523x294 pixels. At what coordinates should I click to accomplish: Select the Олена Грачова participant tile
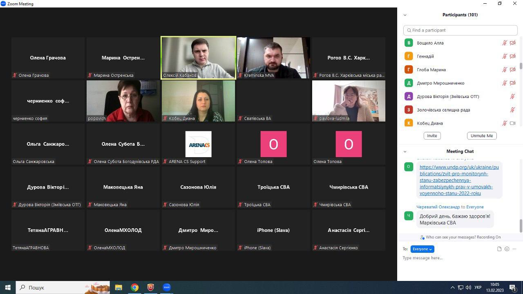48,58
